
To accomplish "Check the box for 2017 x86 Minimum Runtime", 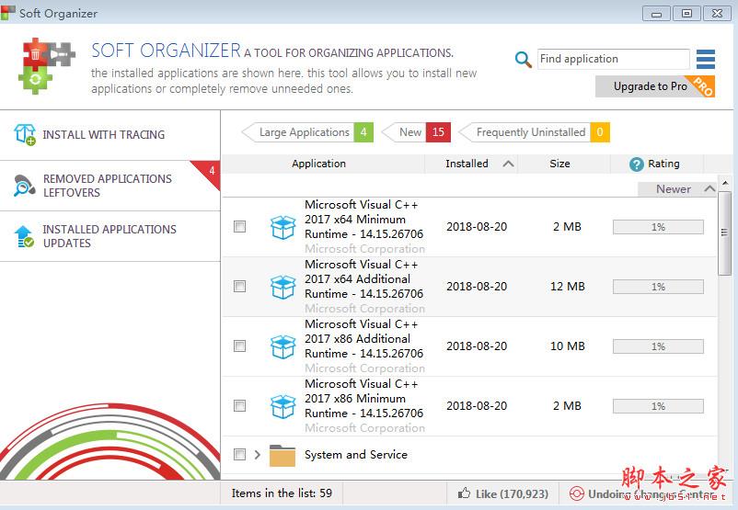I will click(239, 405).
